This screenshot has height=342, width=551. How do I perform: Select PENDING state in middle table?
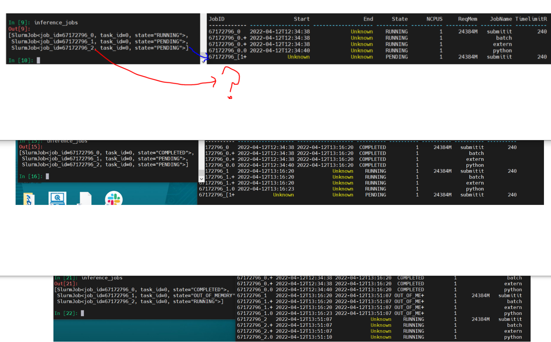pyautogui.click(x=375, y=195)
